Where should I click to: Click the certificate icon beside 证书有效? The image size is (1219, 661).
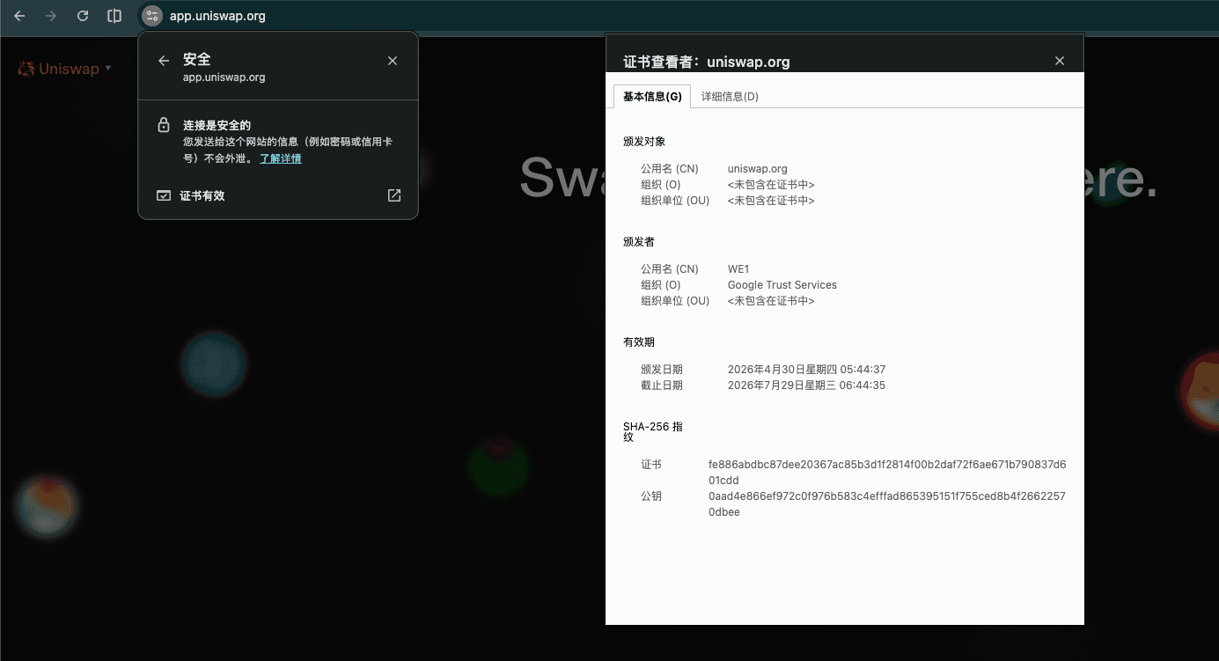coord(164,195)
